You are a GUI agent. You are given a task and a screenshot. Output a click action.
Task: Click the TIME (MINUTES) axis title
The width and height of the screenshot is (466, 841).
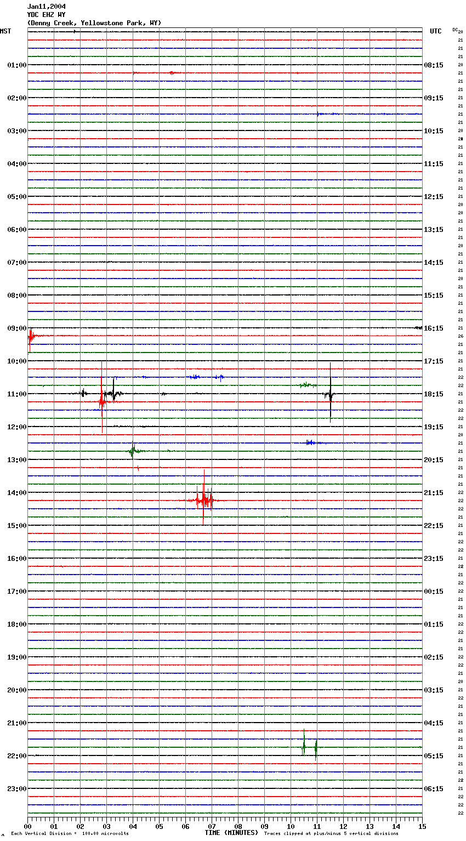pos(231,833)
